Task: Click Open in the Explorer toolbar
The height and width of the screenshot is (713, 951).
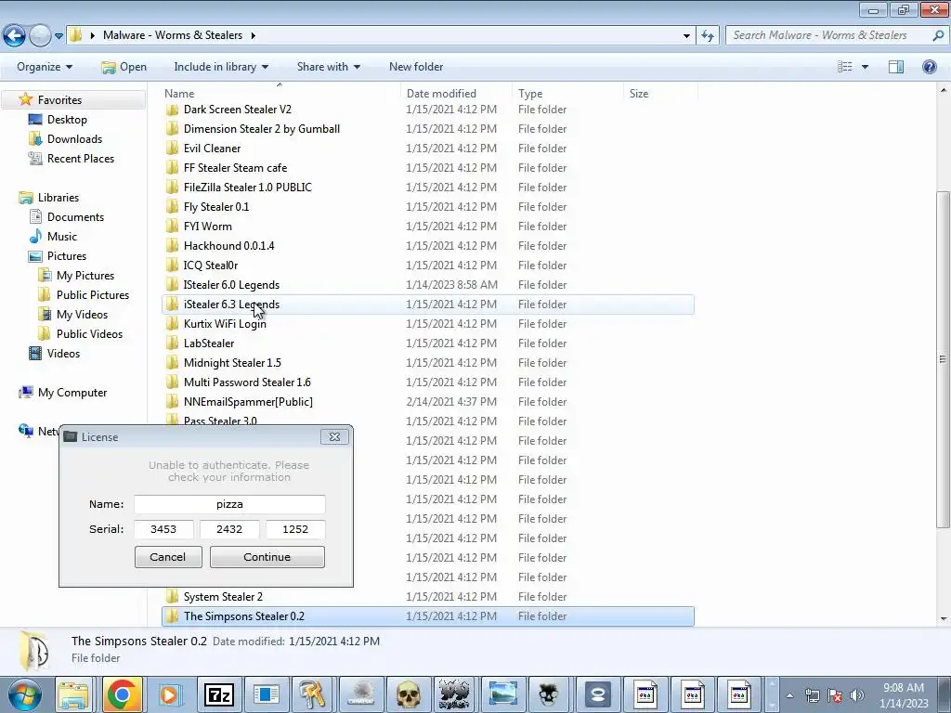Action: (x=124, y=67)
